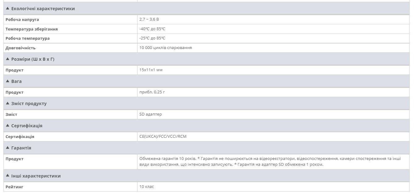
Task: Click the 15x11x1 мм dimensions value
Action: [151, 70]
